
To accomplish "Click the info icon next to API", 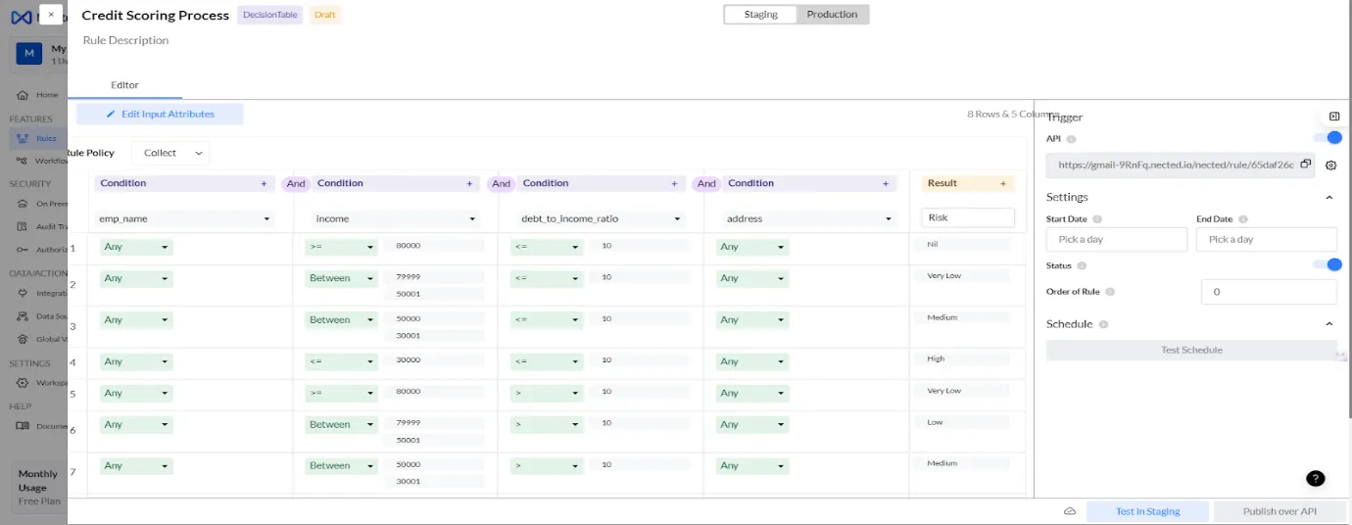I will [x=1071, y=140].
